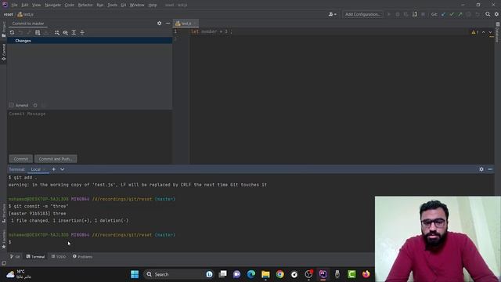Refresh the changes list in Commit panel

tap(12, 33)
